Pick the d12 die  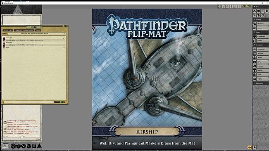(18, 146)
